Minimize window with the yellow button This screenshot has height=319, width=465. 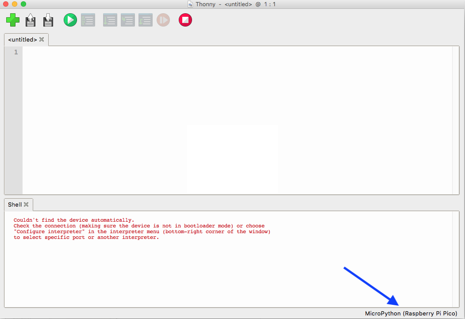pyautogui.click(x=15, y=4)
